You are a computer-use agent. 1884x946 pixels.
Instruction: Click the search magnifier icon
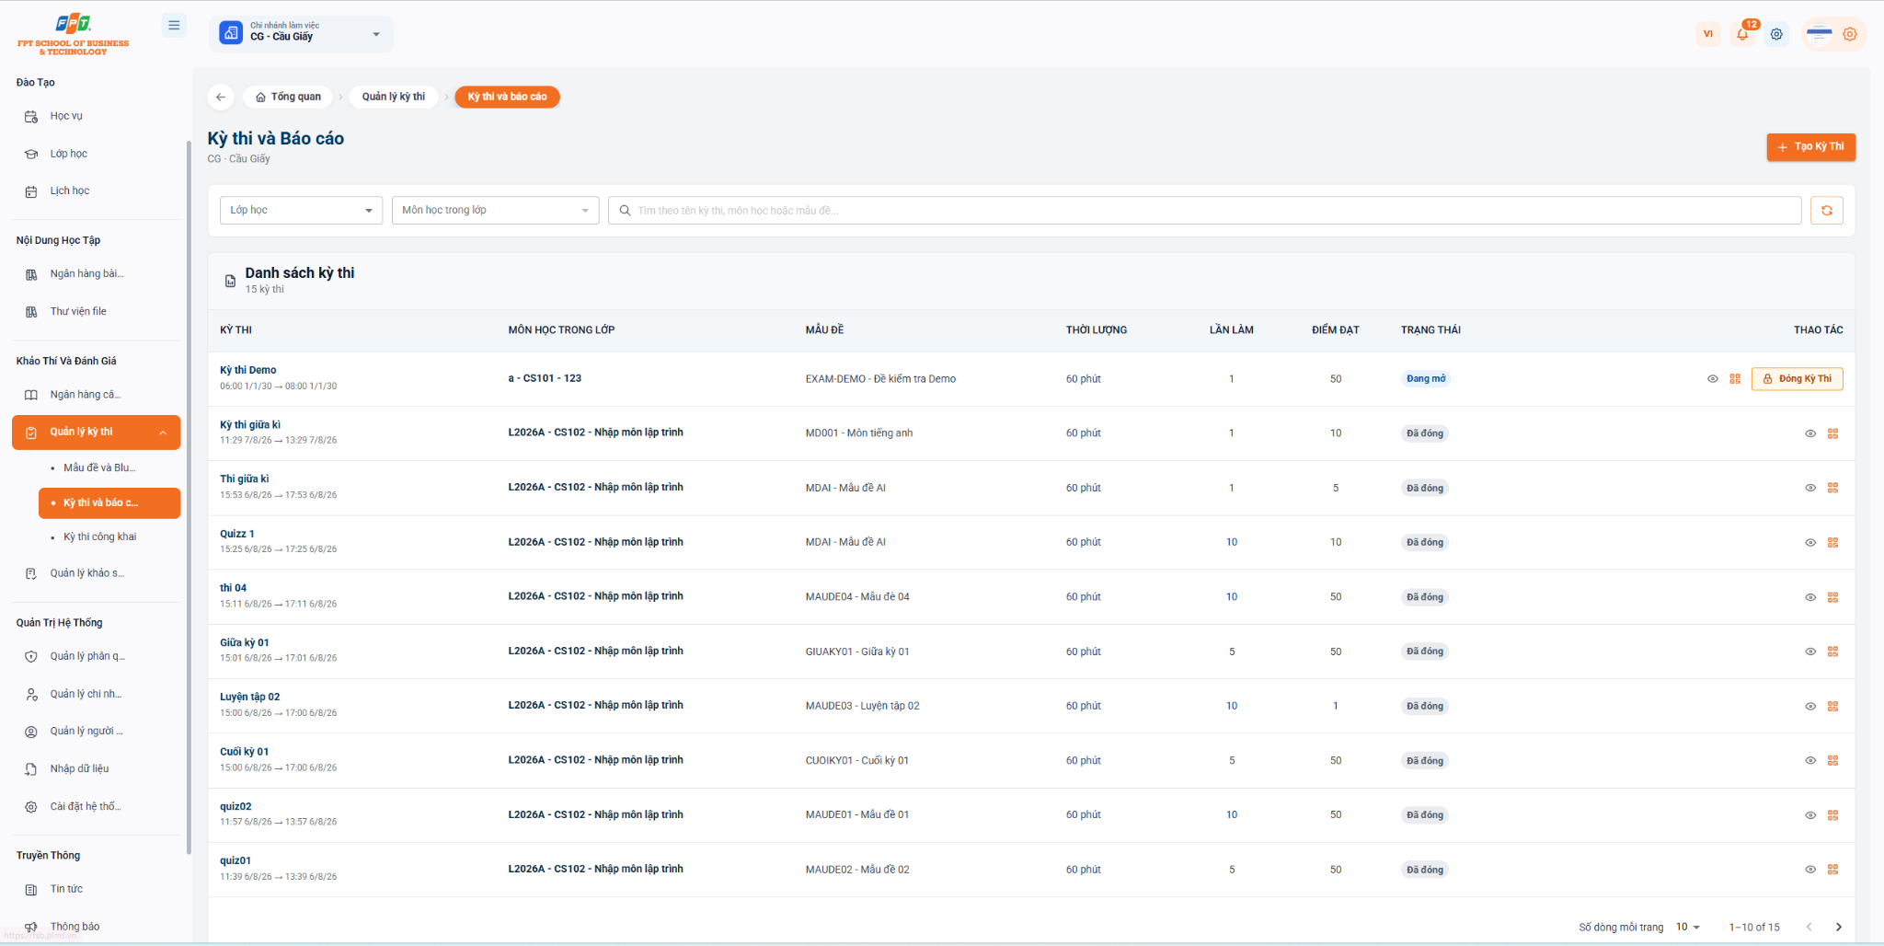click(626, 211)
